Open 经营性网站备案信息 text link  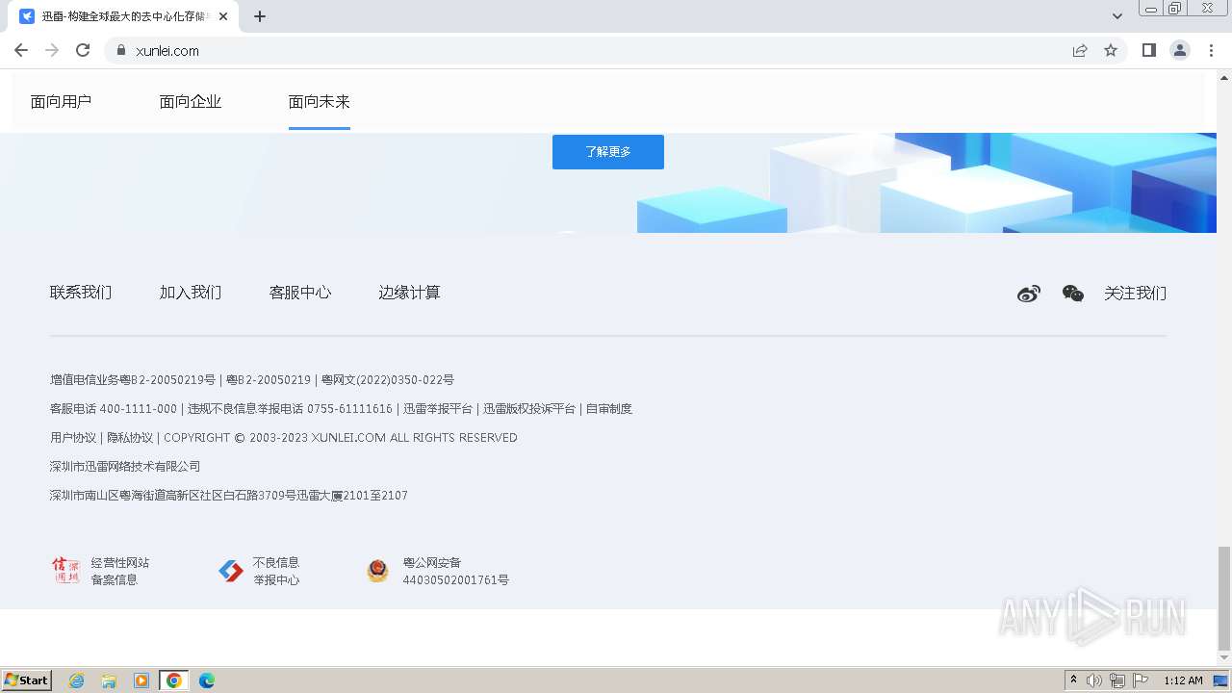click(x=120, y=571)
